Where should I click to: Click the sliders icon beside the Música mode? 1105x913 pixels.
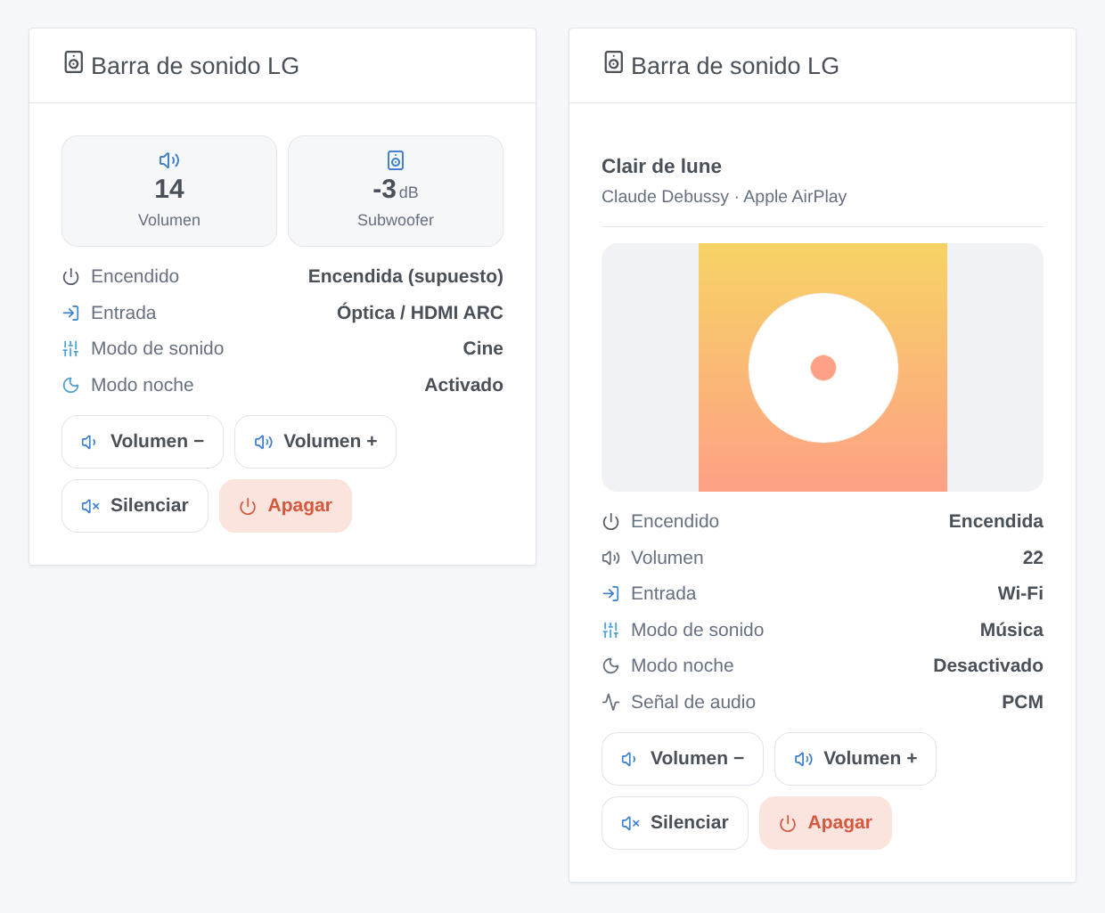(611, 630)
